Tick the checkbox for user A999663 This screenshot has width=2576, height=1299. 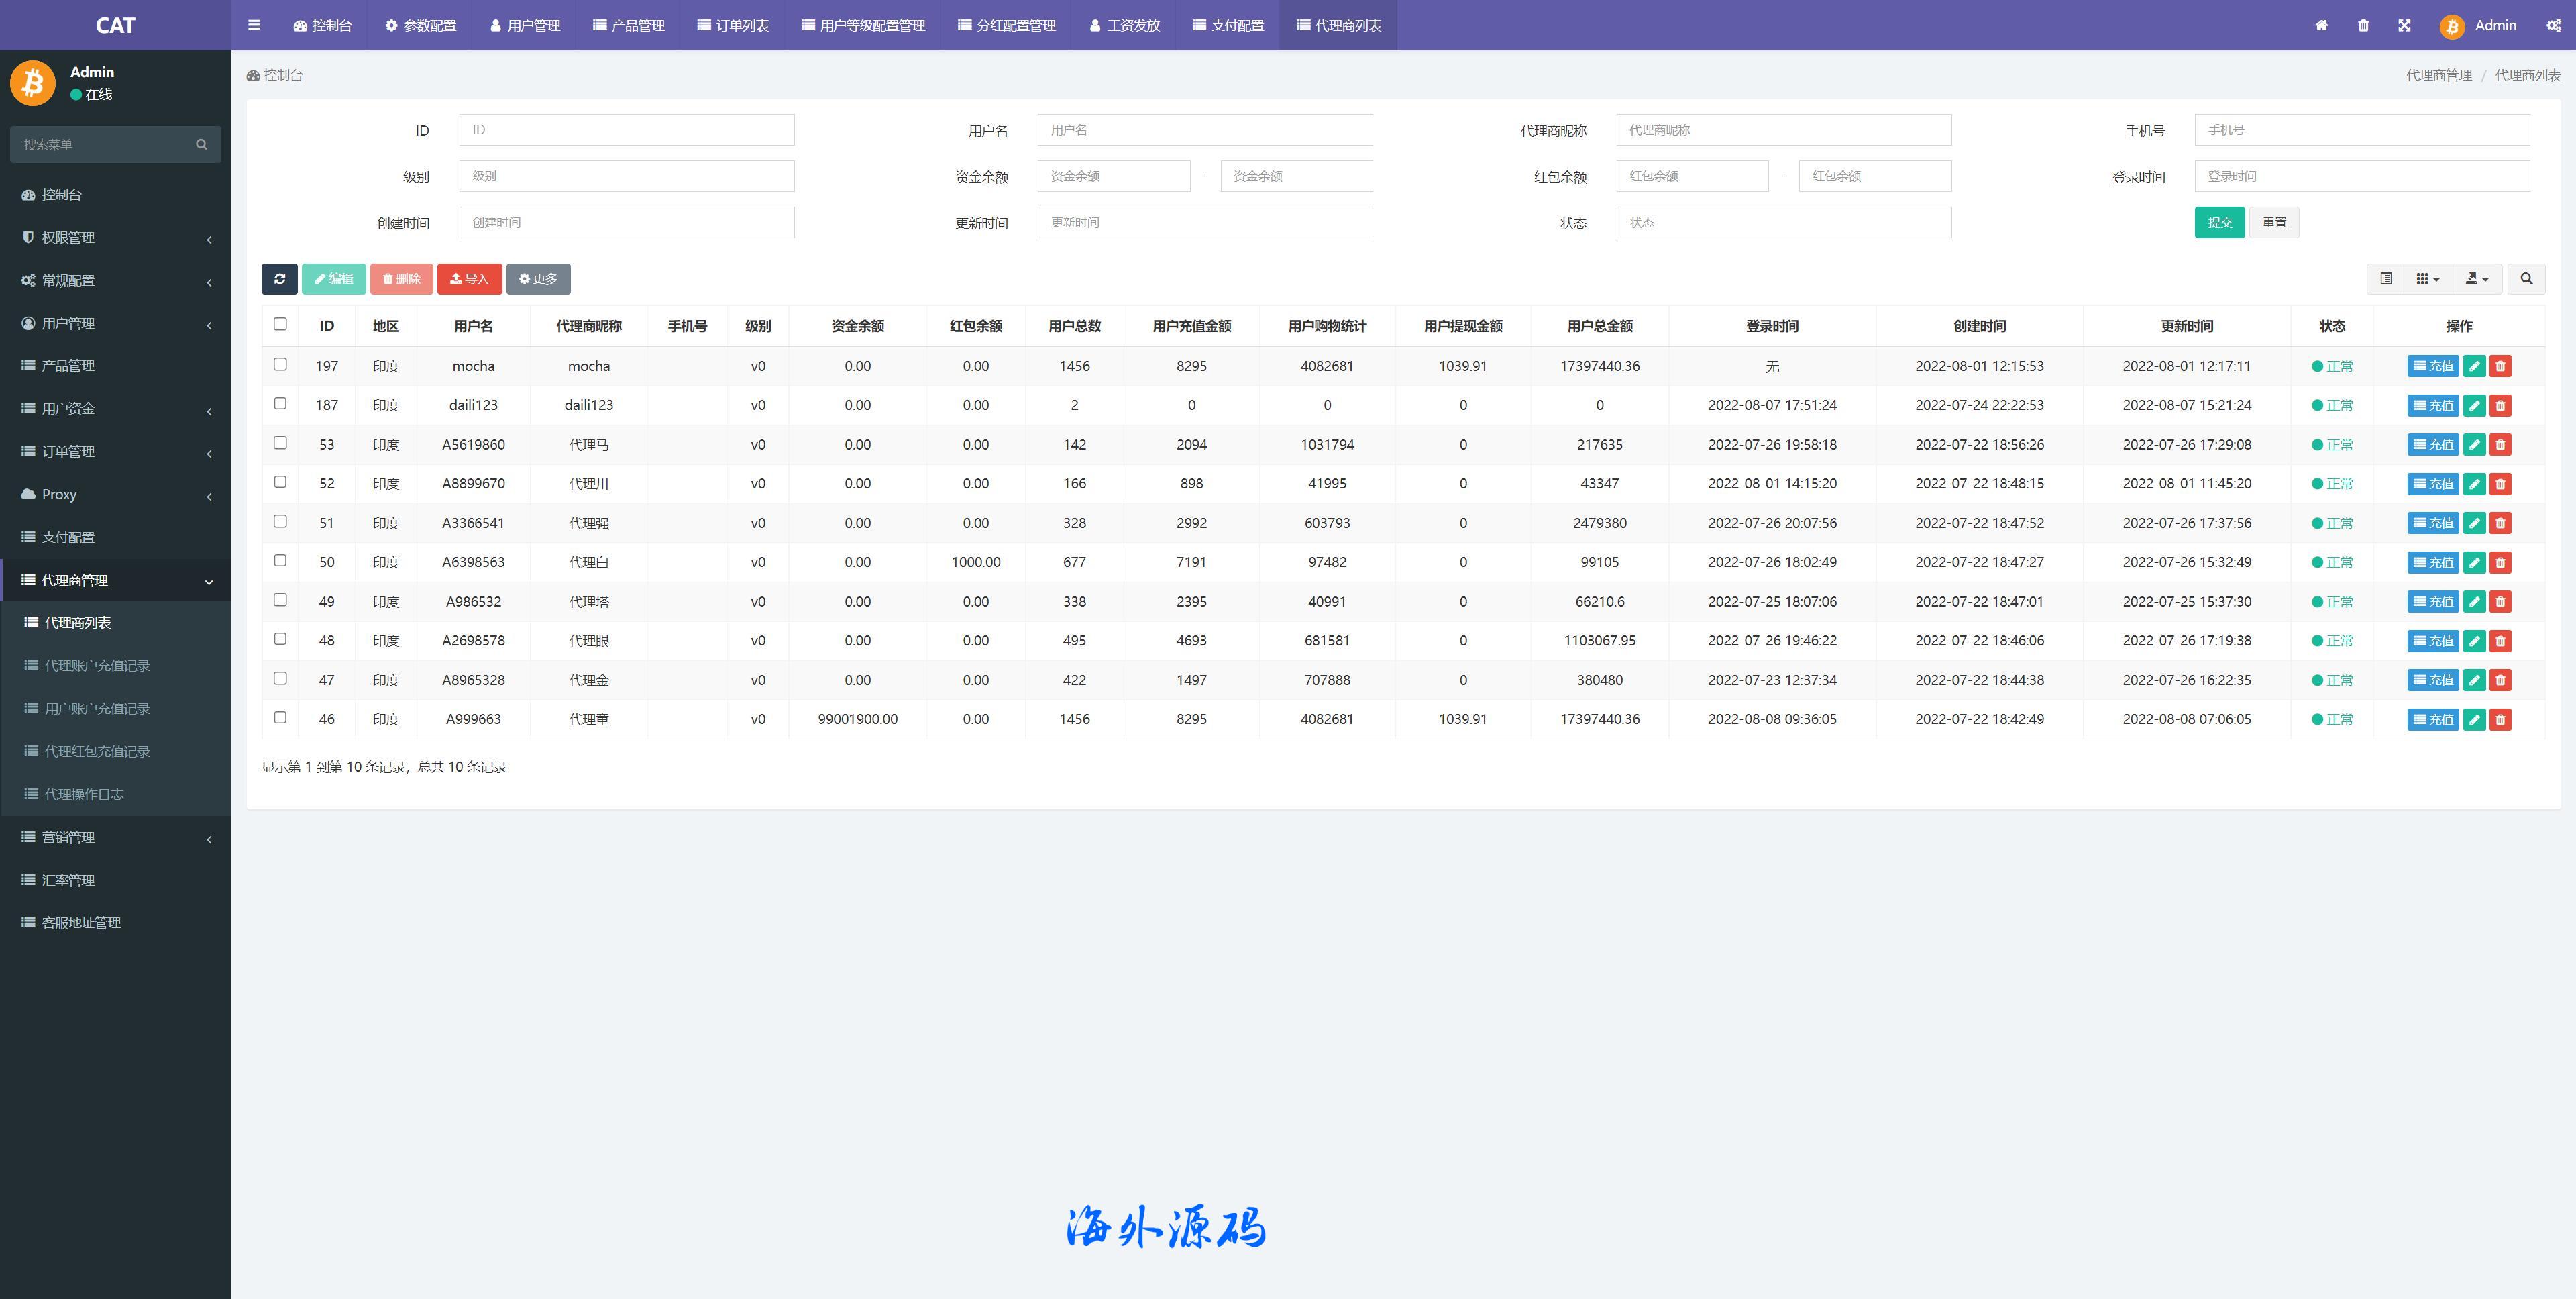[280, 717]
